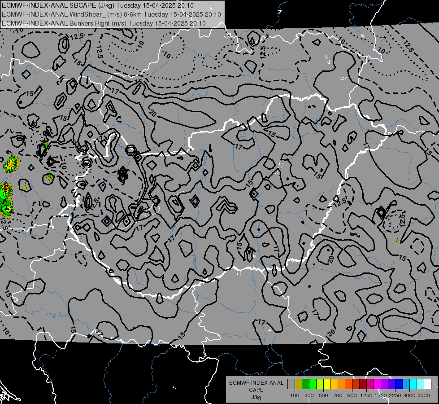Click the CAPE label in legend
This screenshot has width=439, height=404.
pyautogui.click(x=256, y=390)
